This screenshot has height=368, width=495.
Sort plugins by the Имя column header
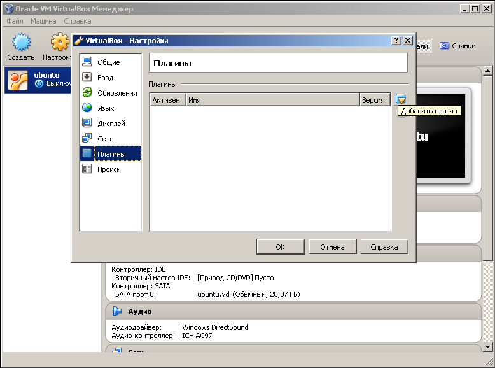(x=273, y=100)
